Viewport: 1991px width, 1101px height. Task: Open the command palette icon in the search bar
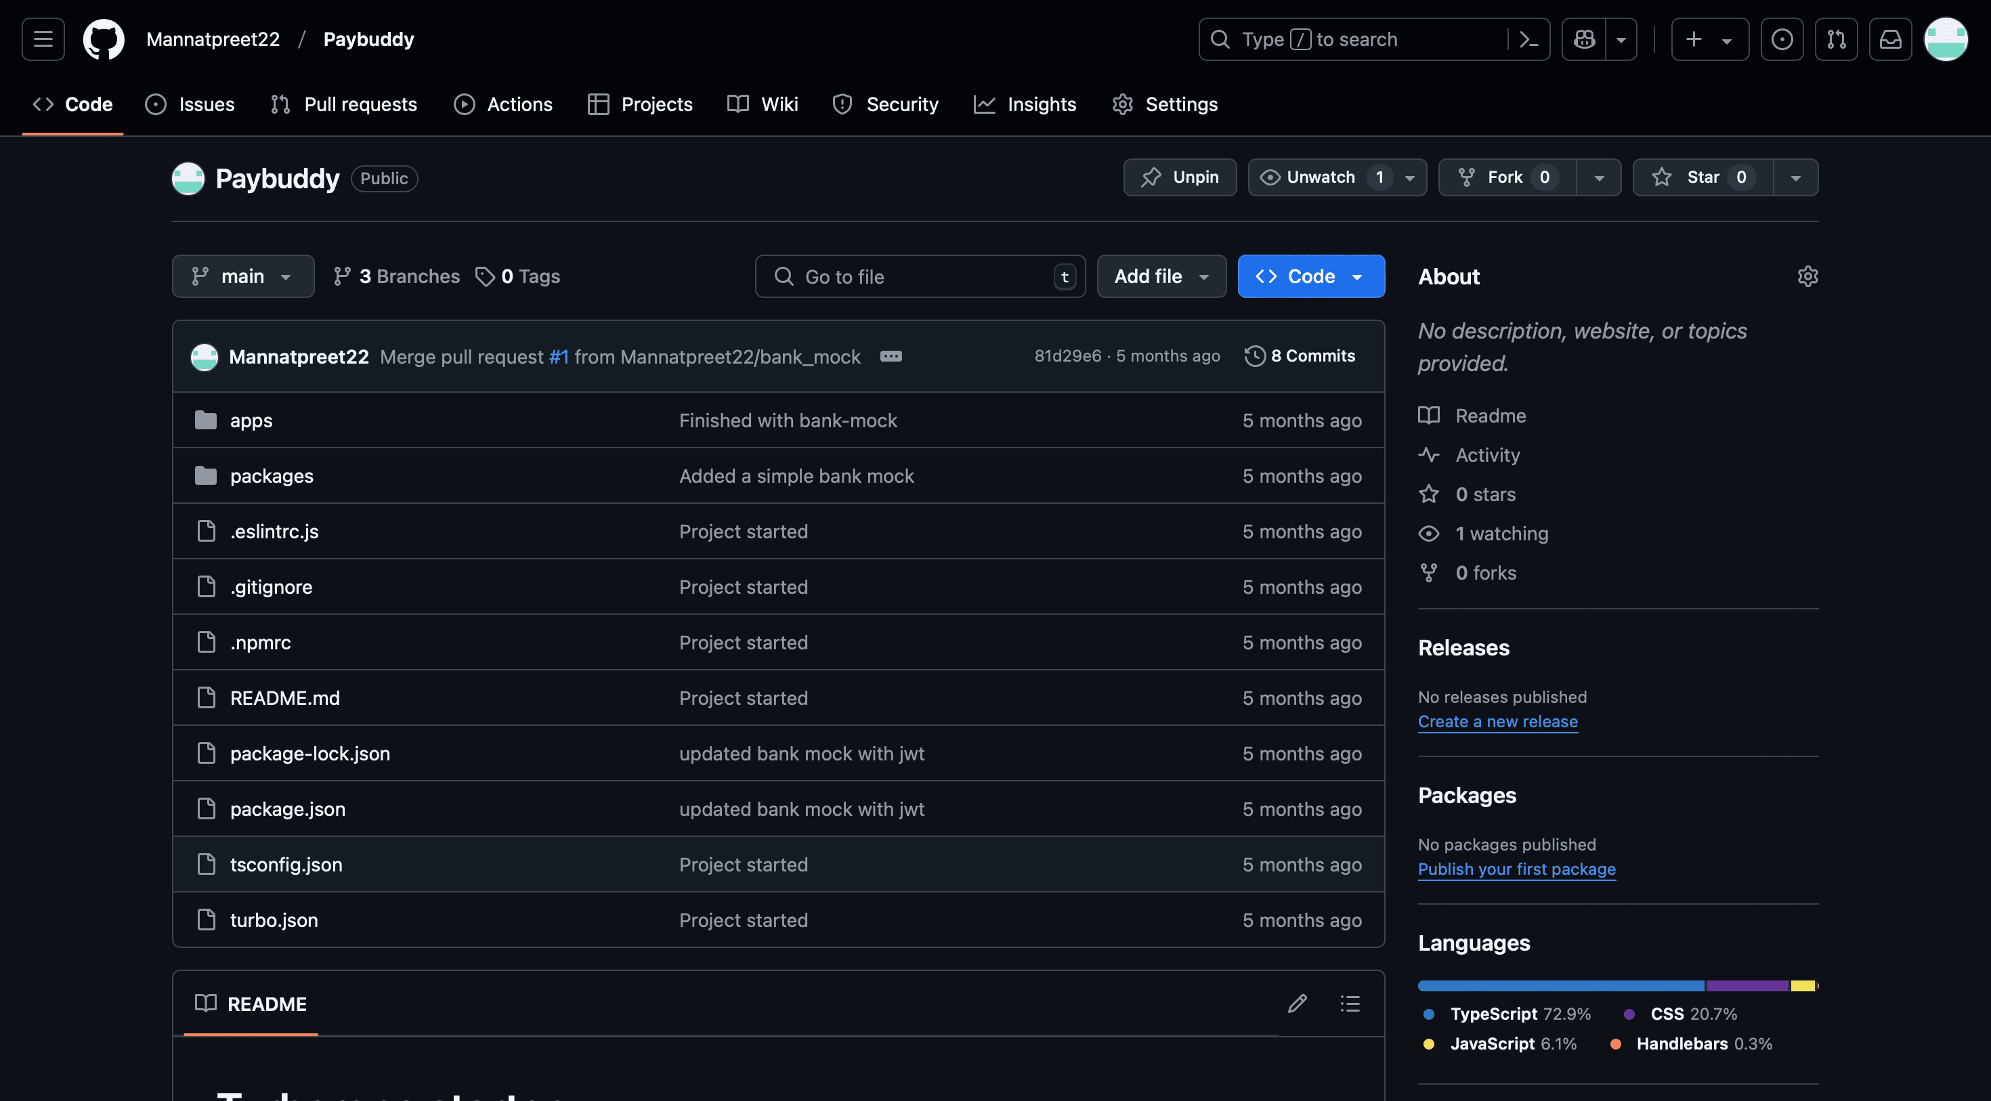[x=1529, y=39]
